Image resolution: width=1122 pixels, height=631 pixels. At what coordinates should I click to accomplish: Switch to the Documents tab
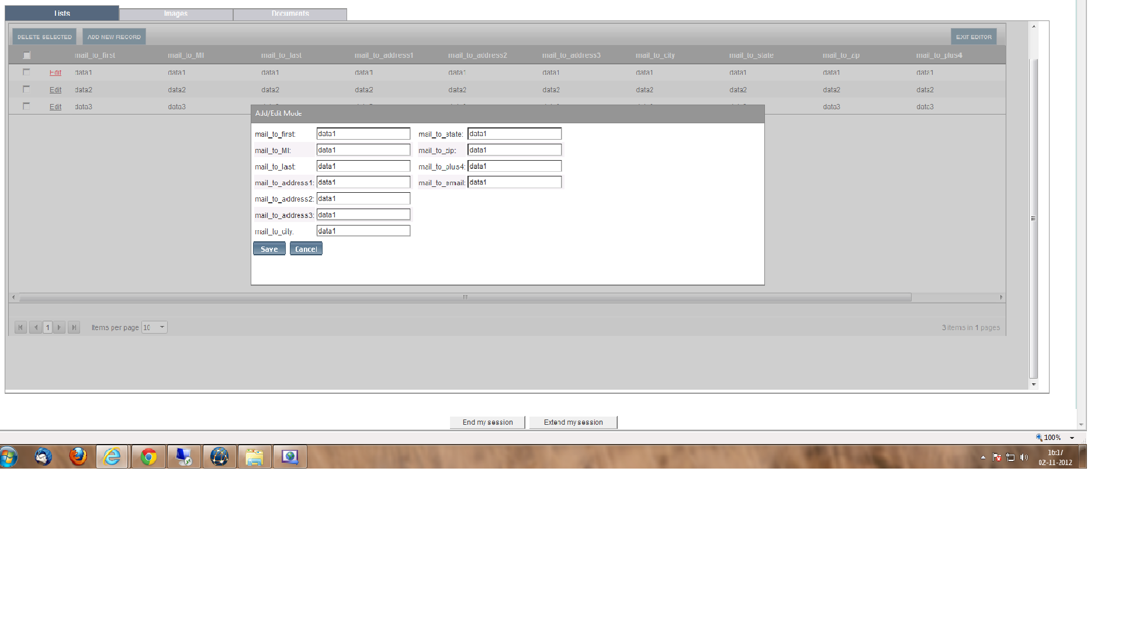tap(290, 14)
